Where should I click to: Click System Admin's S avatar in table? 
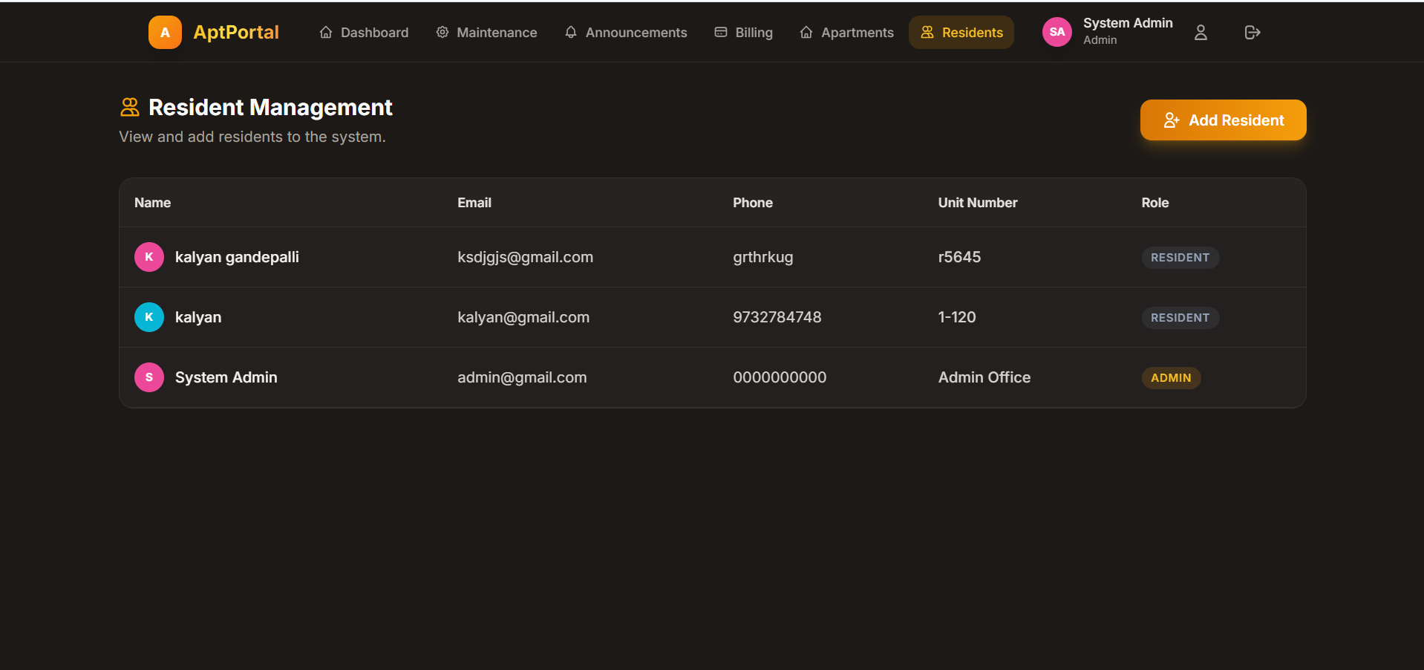coord(149,377)
